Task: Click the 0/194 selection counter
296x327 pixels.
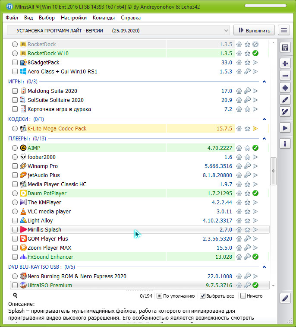Action: [x=146, y=296]
